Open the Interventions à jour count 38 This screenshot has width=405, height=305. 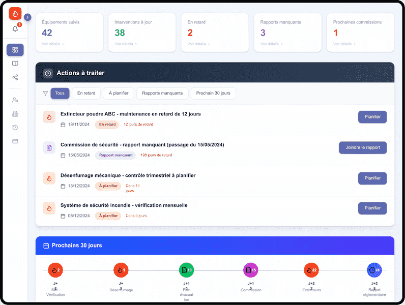tap(120, 33)
